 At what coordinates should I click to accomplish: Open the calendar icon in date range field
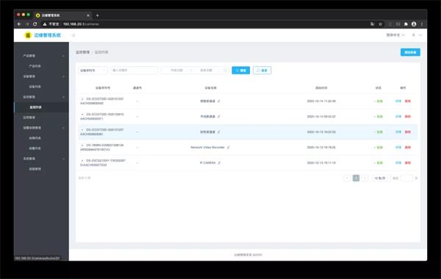coord(225,70)
